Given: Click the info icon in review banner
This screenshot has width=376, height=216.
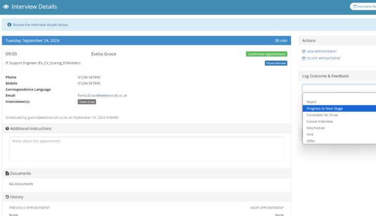Looking at the screenshot, I should coord(9,25).
